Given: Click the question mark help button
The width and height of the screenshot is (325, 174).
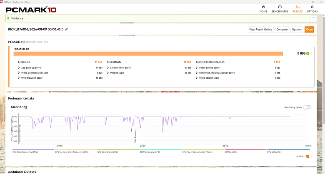Looking at the screenshot, I should click(x=313, y=18).
